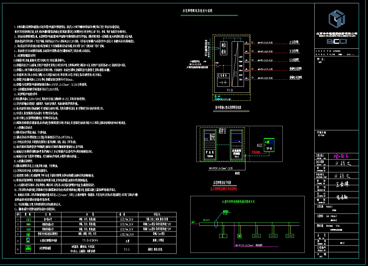368x266 pixels.
Task: Click the DC24V label
Action: 206,220
